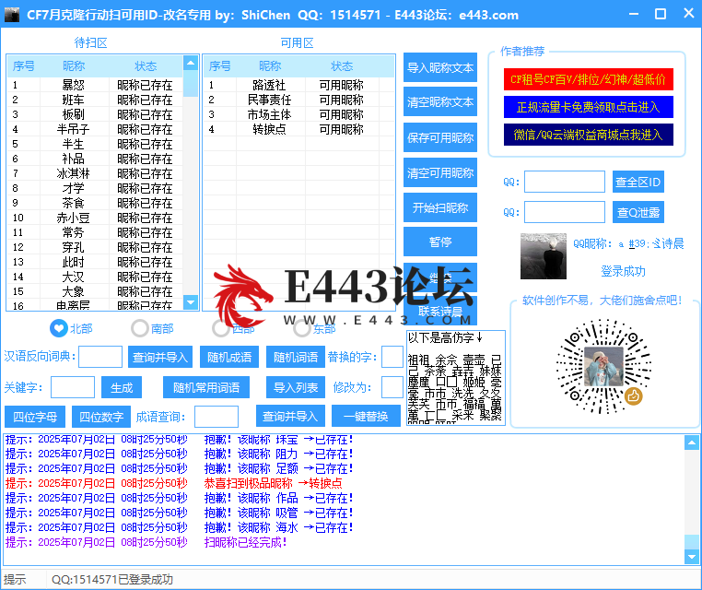The width and height of the screenshot is (702, 590).
Task: Select row 冰淇淋 in 待扫区 list
Action: coord(95,173)
